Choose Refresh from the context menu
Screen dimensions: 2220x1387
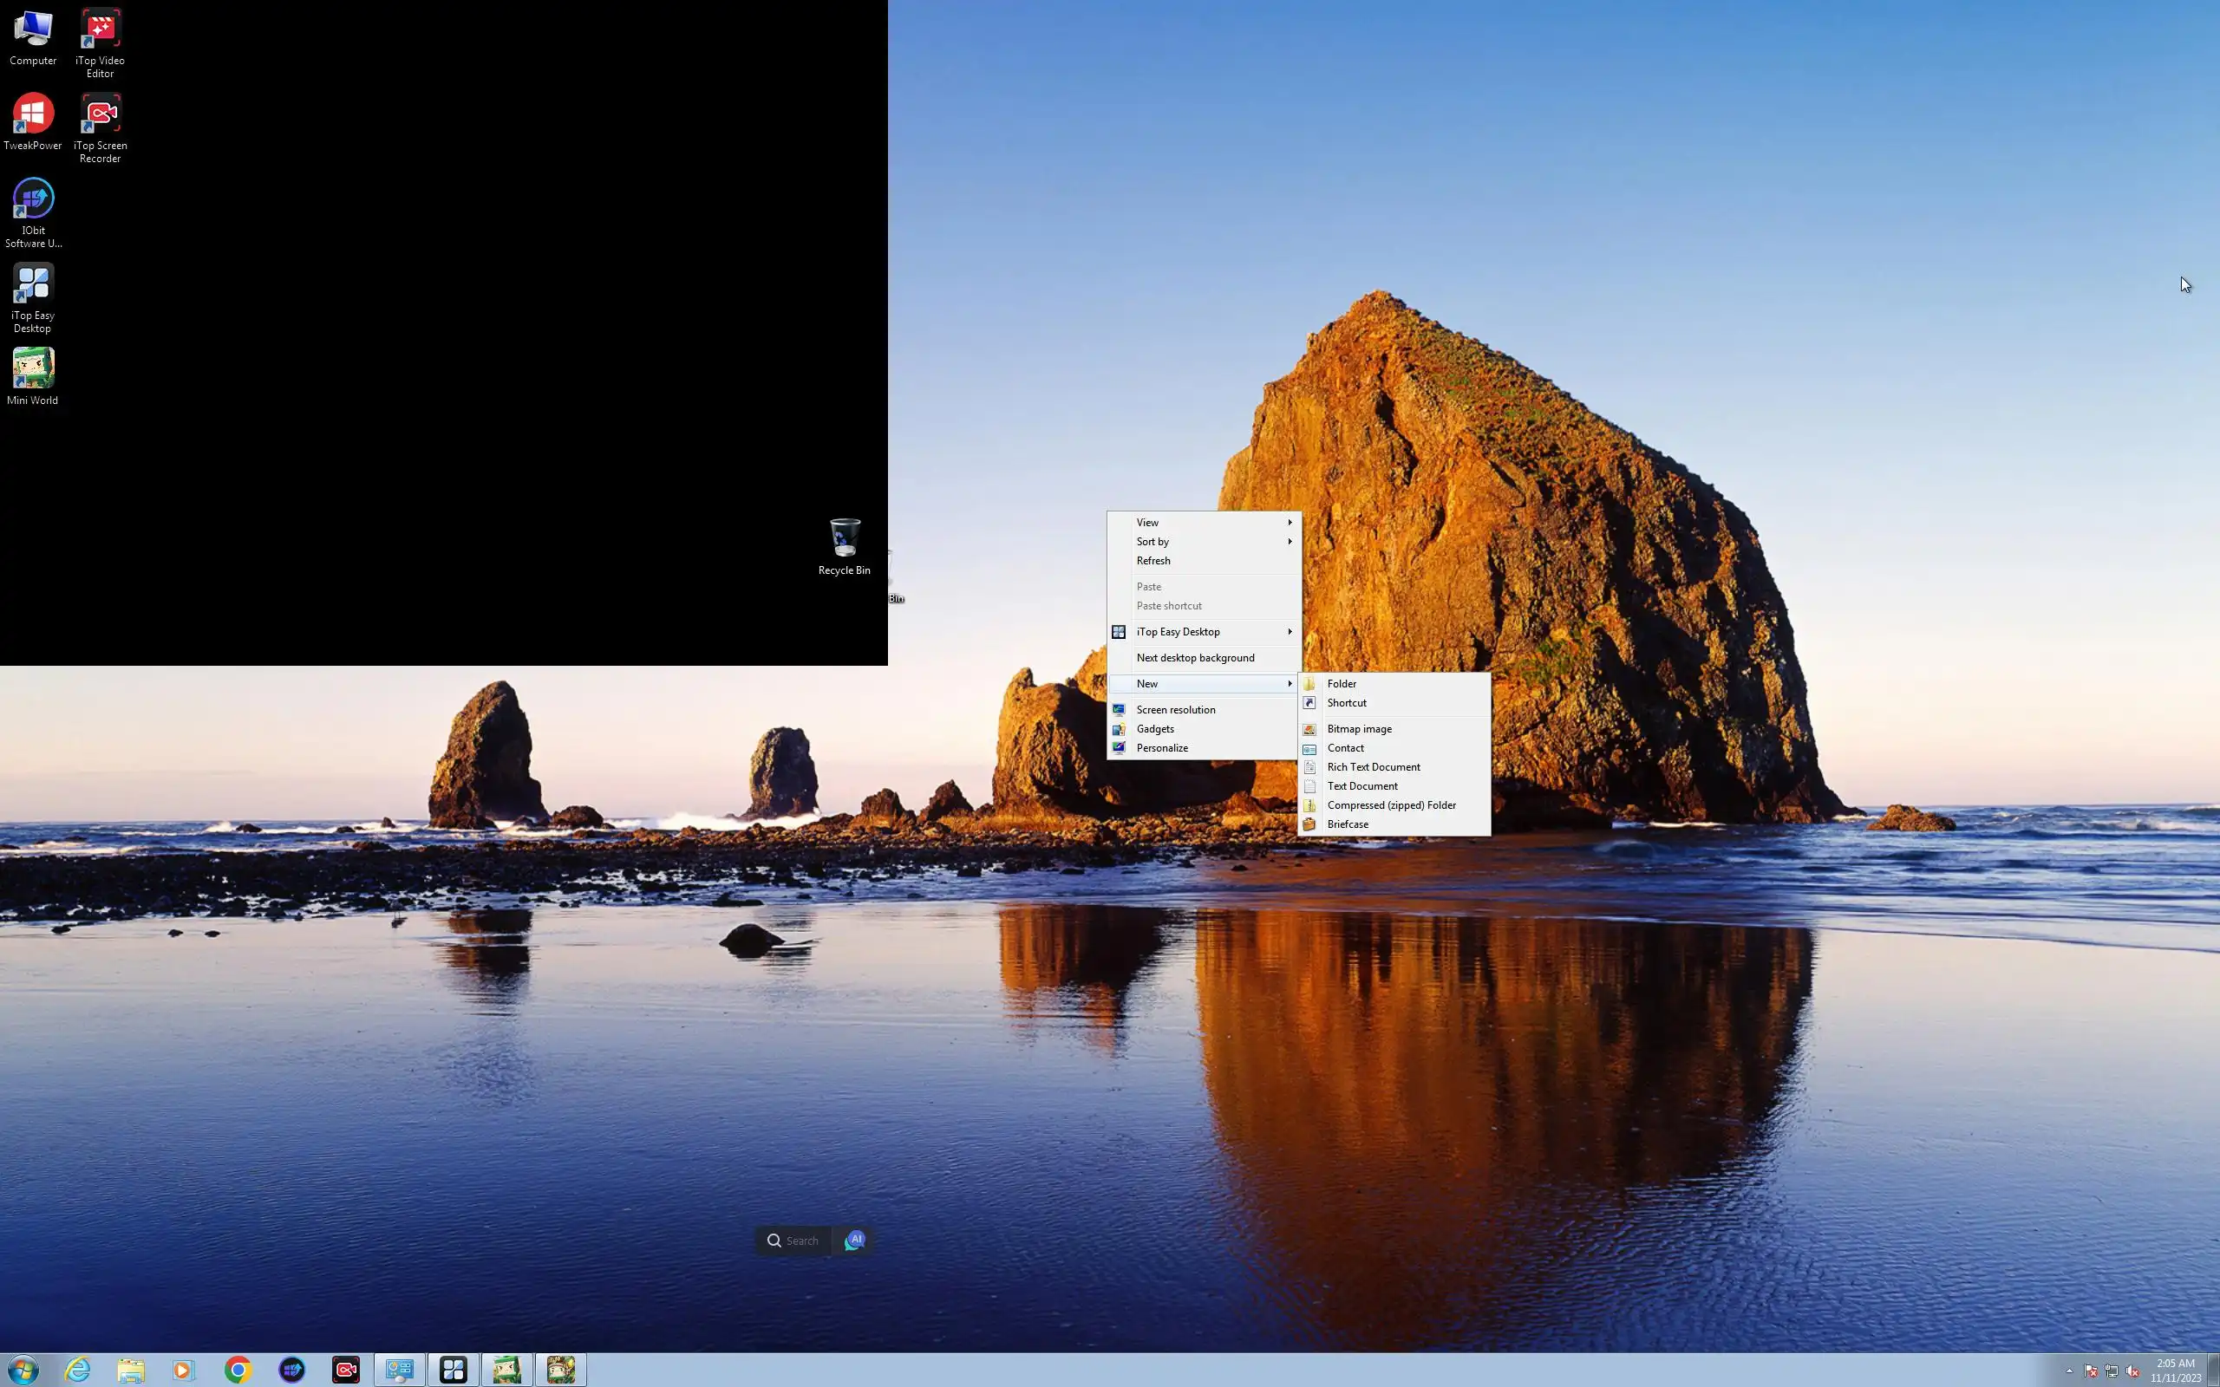(1153, 562)
